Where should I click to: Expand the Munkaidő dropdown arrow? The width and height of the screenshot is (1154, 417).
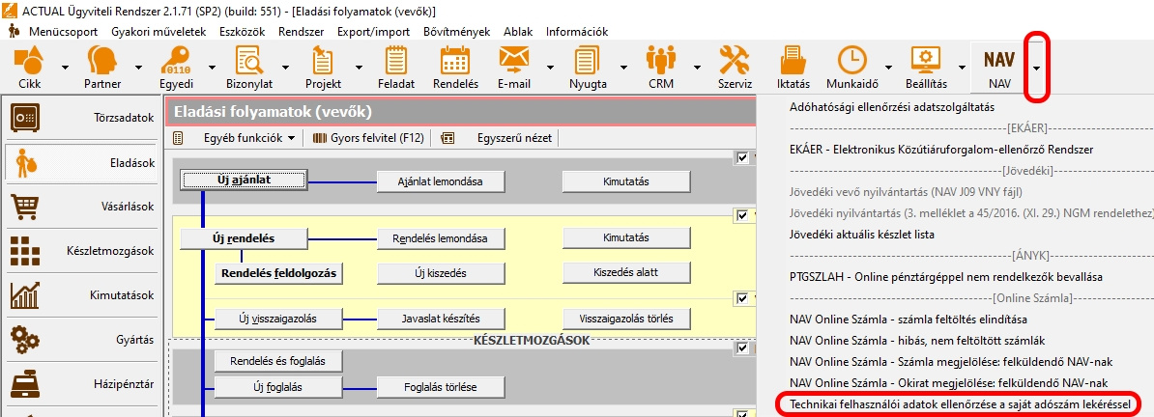pos(889,67)
